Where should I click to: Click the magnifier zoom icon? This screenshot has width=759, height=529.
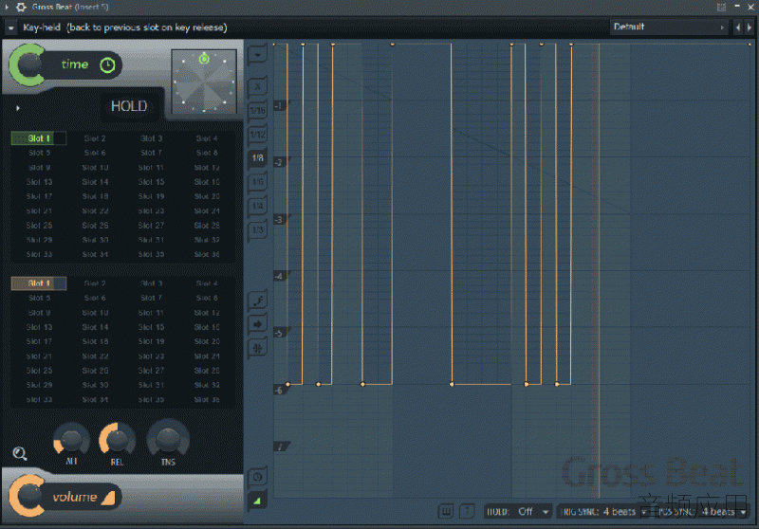pos(20,453)
